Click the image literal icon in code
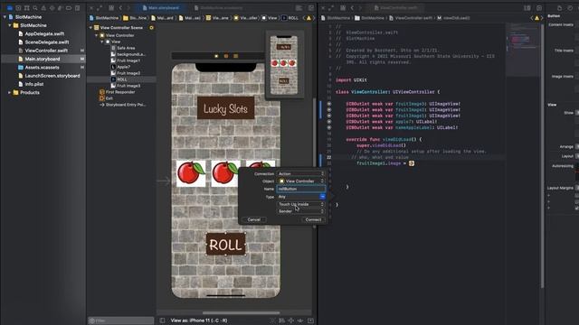 (x=412, y=162)
